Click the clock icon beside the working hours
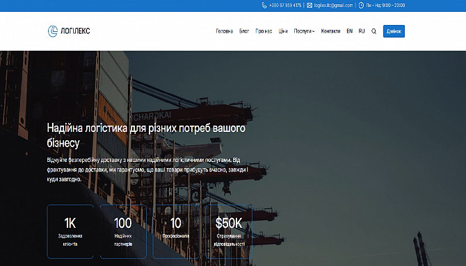466x266 pixels. (x=361, y=6)
